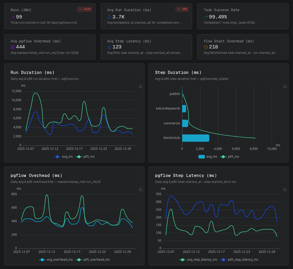Click the 10,000 tick on Step Duration axis

tap(272, 149)
